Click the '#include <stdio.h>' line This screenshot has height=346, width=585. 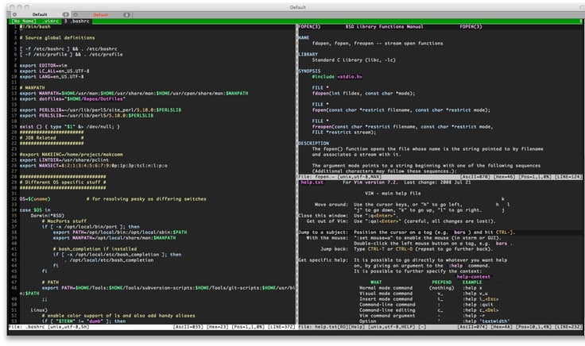click(337, 77)
